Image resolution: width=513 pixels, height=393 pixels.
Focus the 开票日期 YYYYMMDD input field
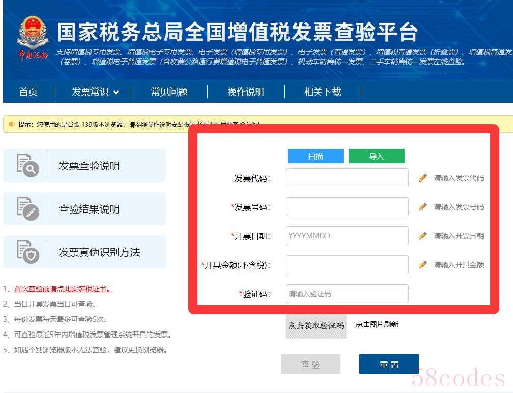coord(347,235)
